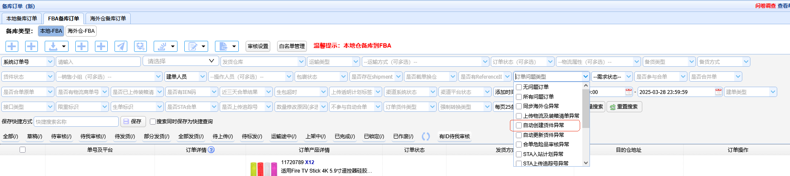Click the disk icon on 保存 button
Screen dimensions: 790x176
[x=126, y=122]
